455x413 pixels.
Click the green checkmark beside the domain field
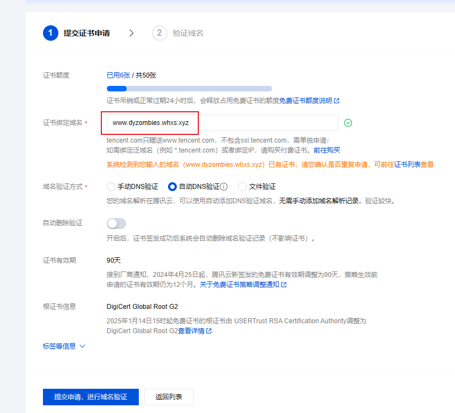pyautogui.click(x=348, y=123)
